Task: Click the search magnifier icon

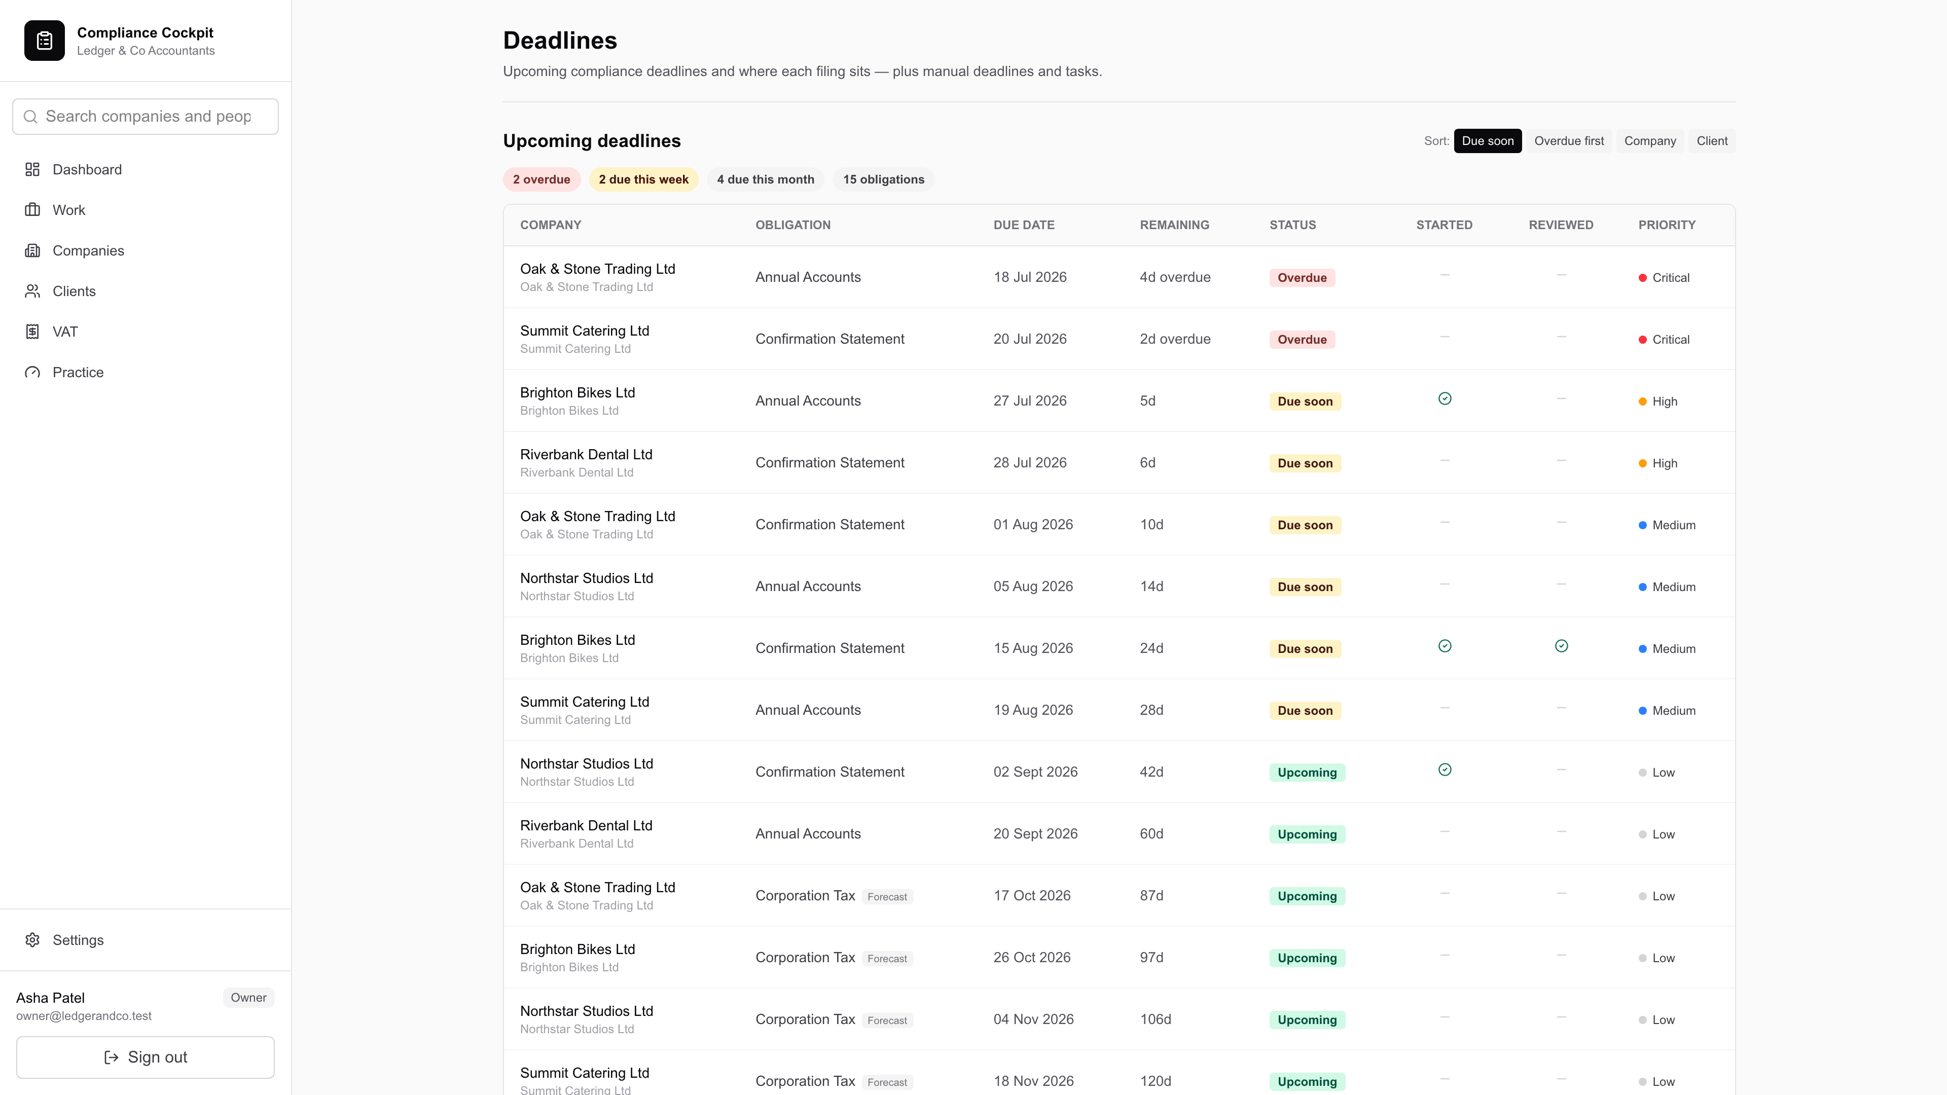Action: coord(30,117)
